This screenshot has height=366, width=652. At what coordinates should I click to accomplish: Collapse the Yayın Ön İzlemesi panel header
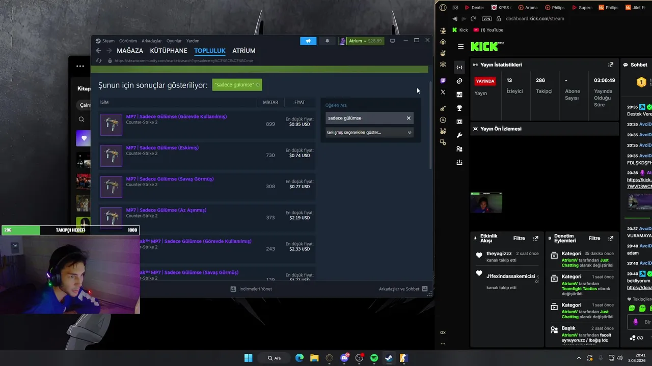tap(545, 129)
